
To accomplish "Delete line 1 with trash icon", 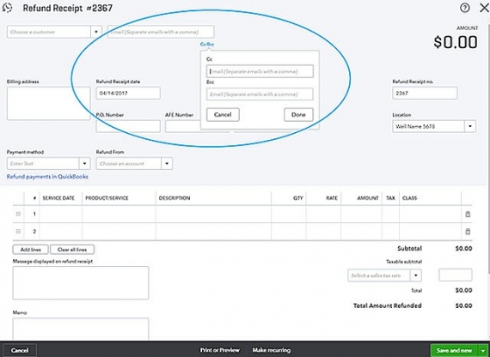I will pyautogui.click(x=468, y=214).
